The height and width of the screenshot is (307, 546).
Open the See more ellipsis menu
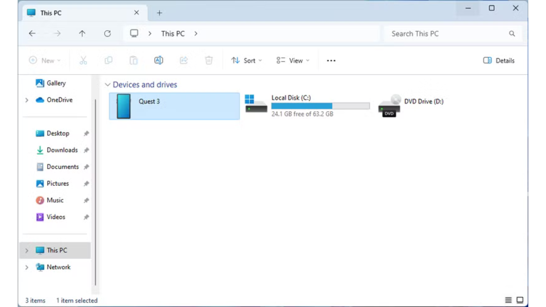331,61
